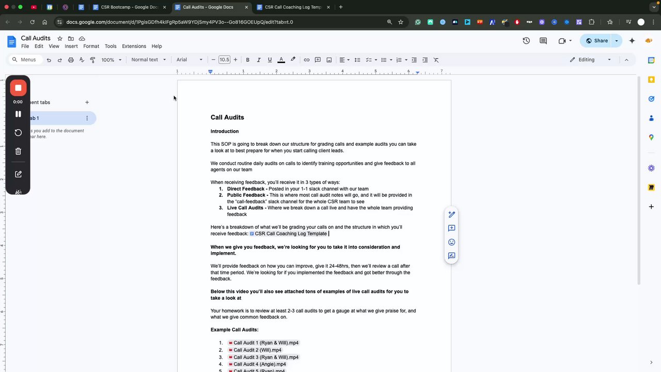Pause the screen recording

pyautogui.click(x=18, y=114)
